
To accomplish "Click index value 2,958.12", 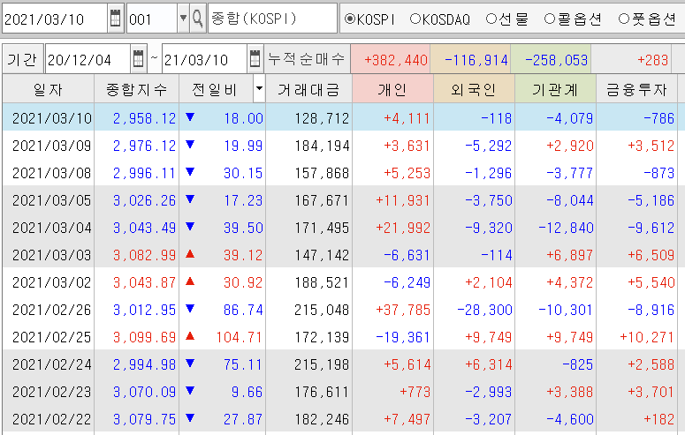I will point(144,118).
